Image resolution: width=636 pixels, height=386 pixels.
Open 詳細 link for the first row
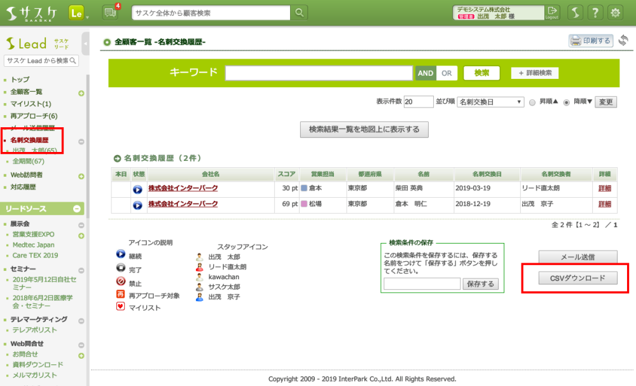coord(604,188)
